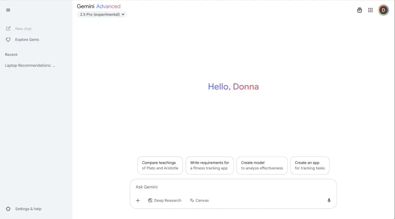
Task: Toggle the Canvas option
Action: click(199, 200)
